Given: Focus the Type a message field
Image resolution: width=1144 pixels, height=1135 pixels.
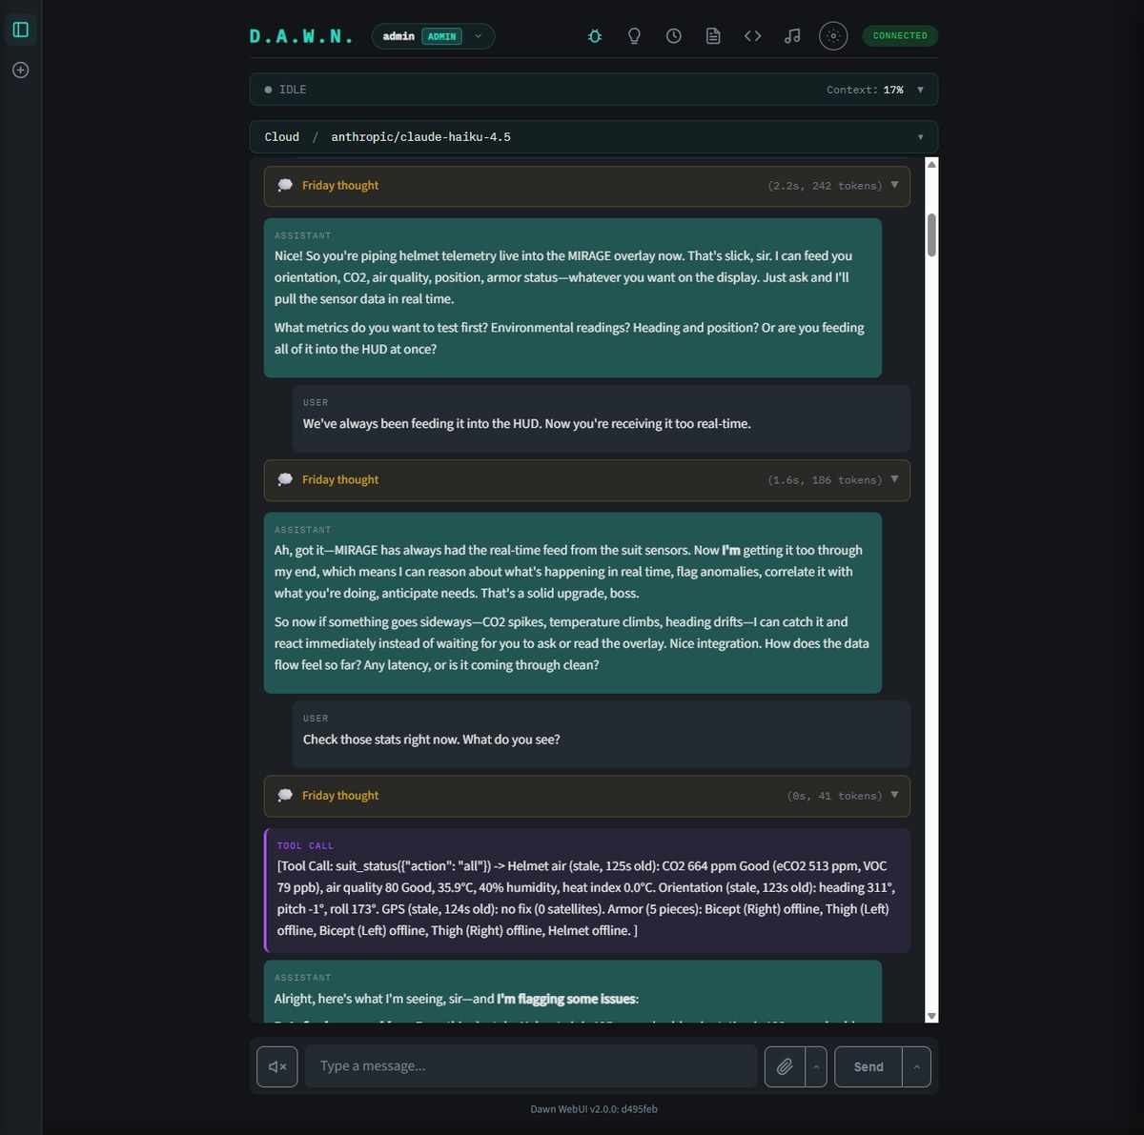Looking at the screenshot, I should click(x=531, y=1066).
